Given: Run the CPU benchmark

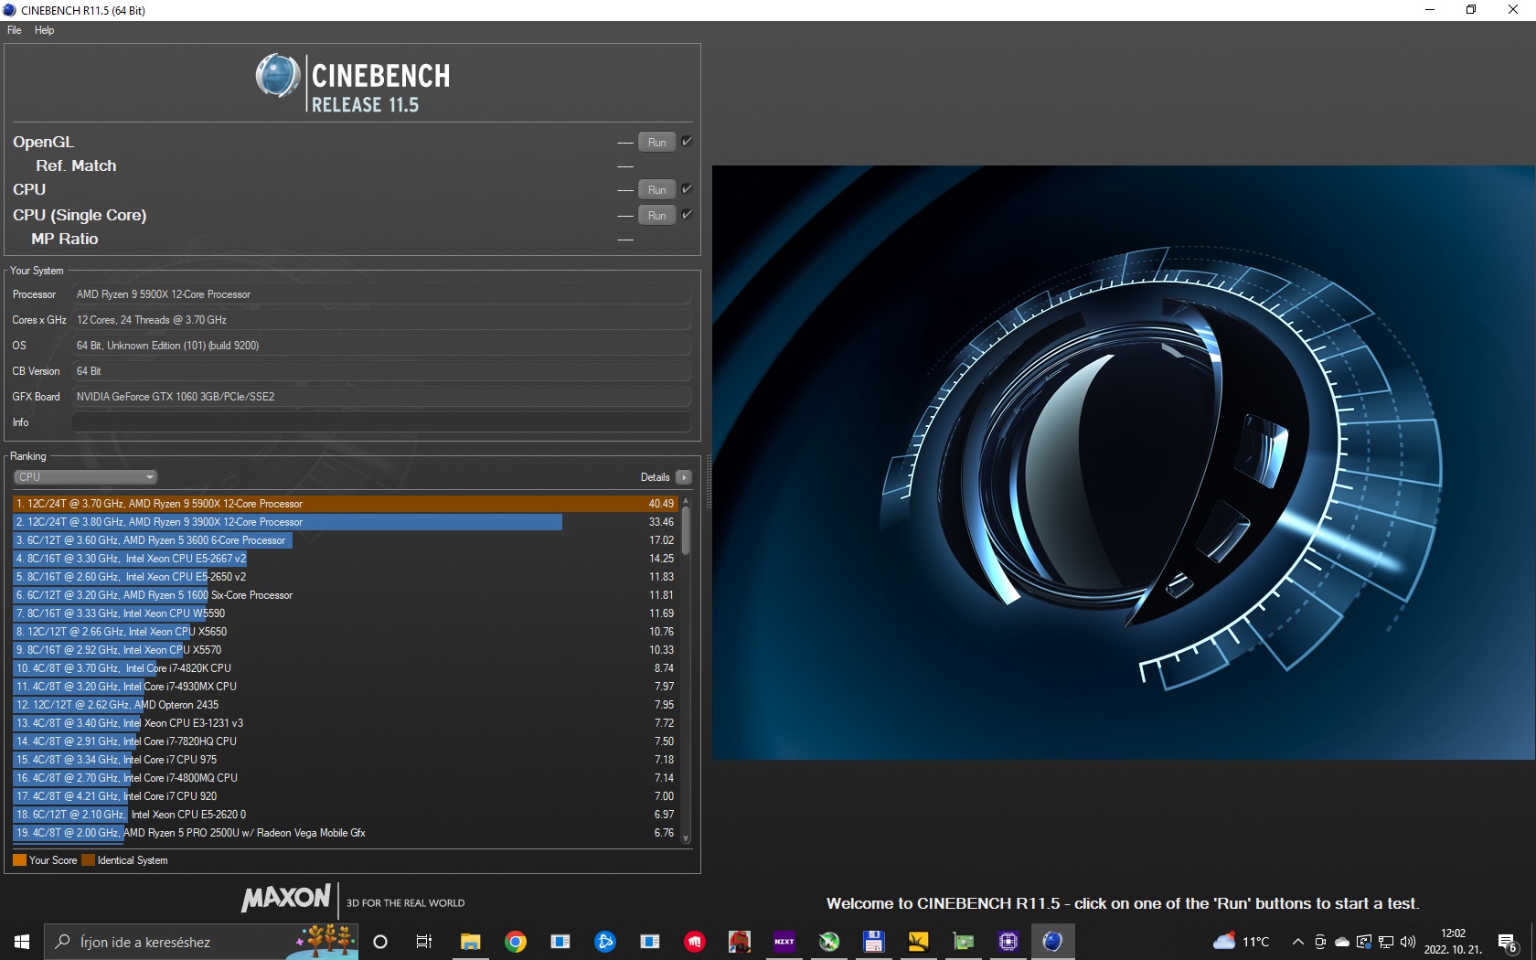Looking at the screenshot, I should click(656, 189).
